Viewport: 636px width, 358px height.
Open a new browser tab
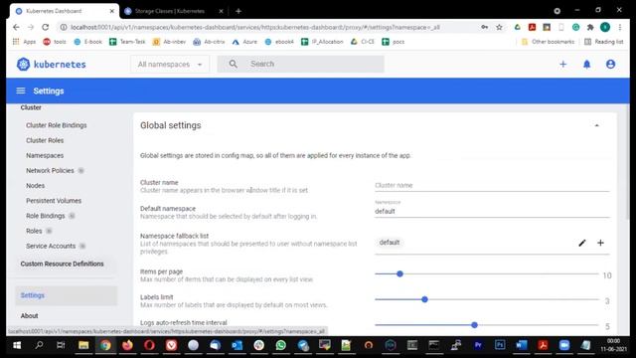coord(238,11)
